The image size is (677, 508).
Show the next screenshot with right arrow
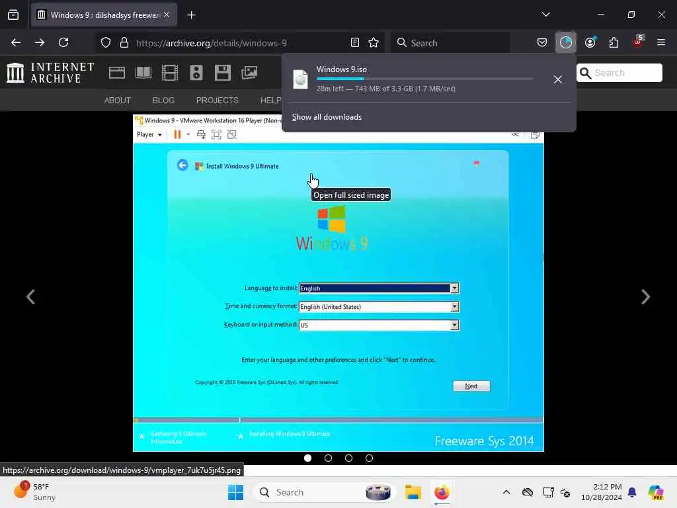coord(645,297)
